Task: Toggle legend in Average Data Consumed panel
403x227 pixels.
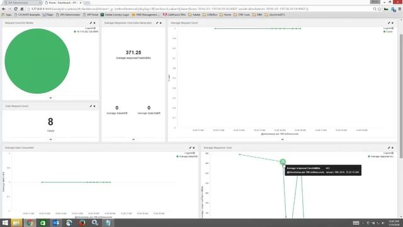Action: (x=190, y=153)
